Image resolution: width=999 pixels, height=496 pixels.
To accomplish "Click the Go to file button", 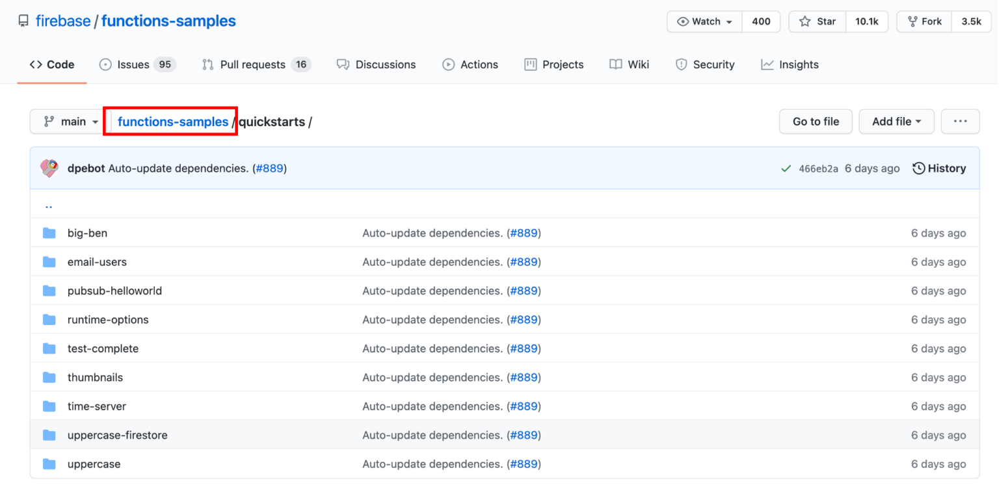I will tap(815, 121).
